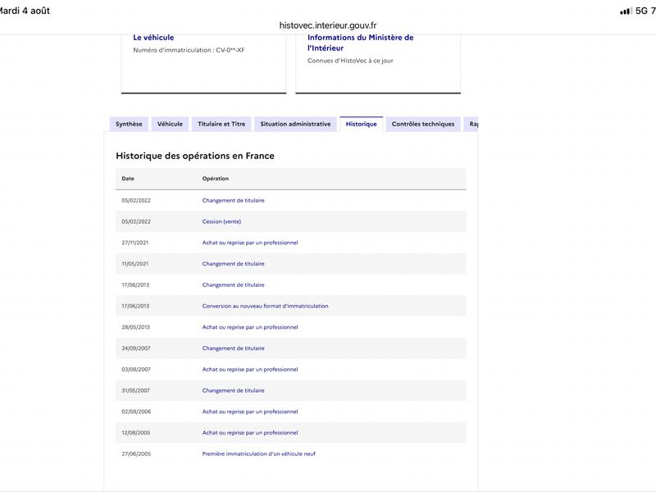Select the Situation administrative tab
Image resolution: width=656 pixels, height=492 pixels.
point(295,124)
